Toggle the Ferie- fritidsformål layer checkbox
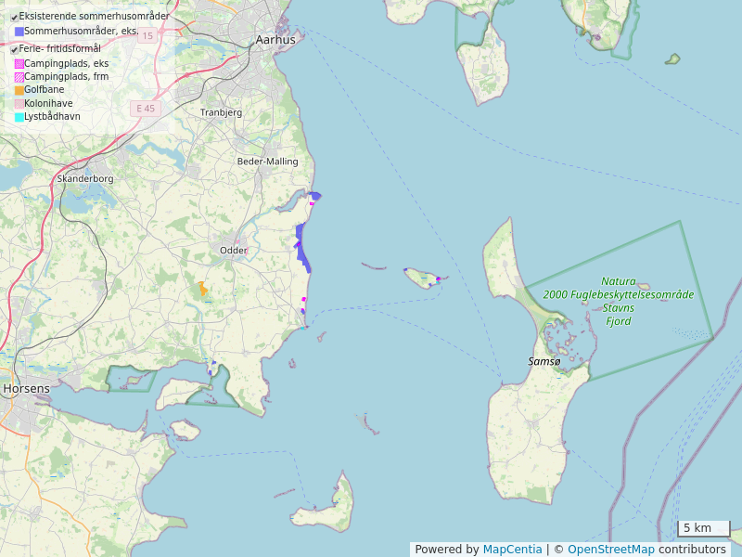 coord(14,49)
